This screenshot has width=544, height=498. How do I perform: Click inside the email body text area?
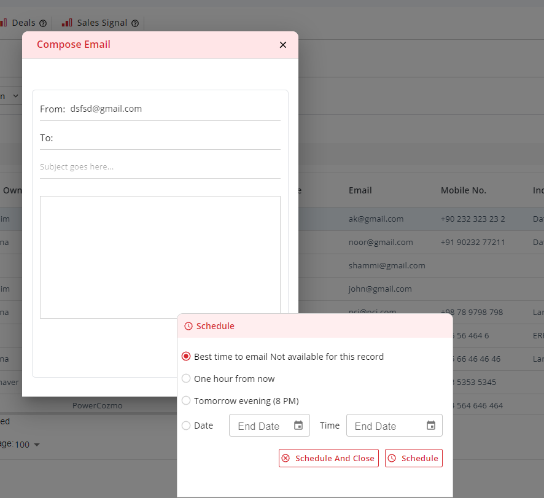[160, 257]
